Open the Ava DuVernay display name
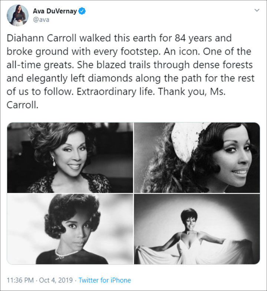Image resolution: width=267 pixels, height=291 pixels. coord(55,11)
